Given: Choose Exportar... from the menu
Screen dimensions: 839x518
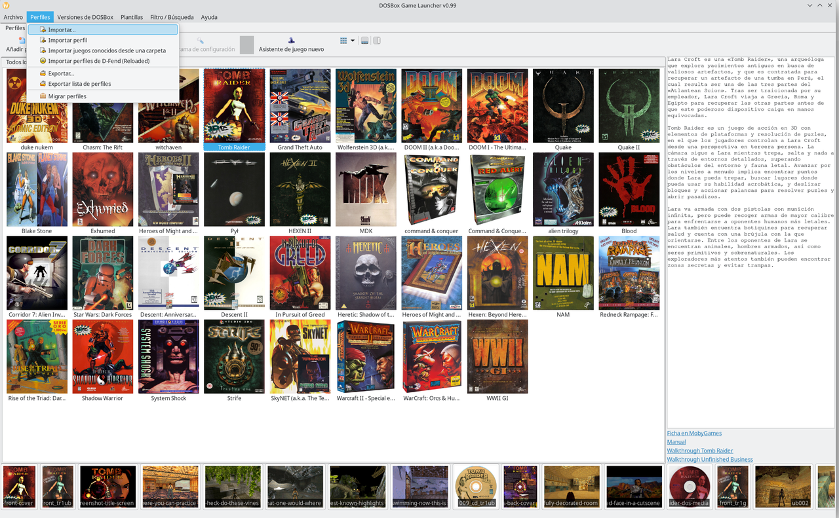Looking at the screenshot, I should point(103,73).
